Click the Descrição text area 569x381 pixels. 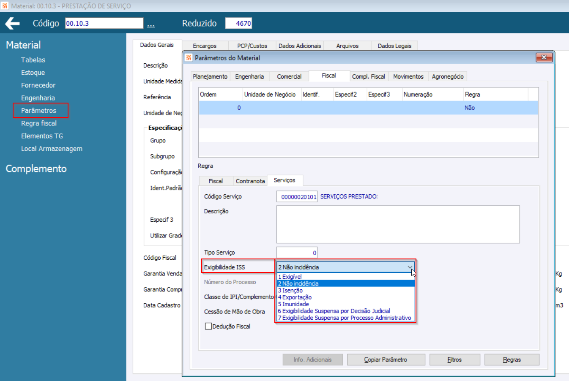[398, 224]
